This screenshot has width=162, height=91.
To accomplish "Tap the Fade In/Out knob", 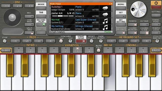I will pos(101,41).
